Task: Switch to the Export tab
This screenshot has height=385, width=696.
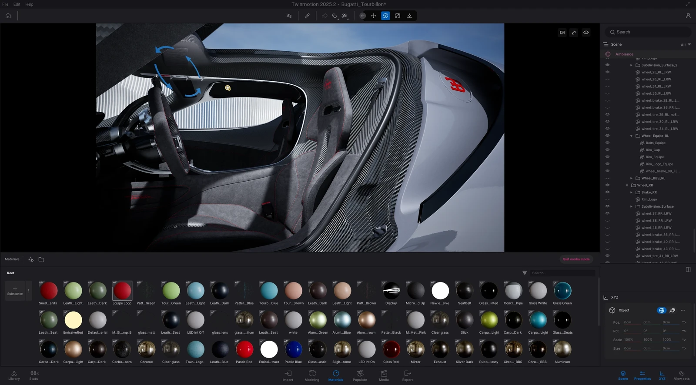Action: click(408, 376)
